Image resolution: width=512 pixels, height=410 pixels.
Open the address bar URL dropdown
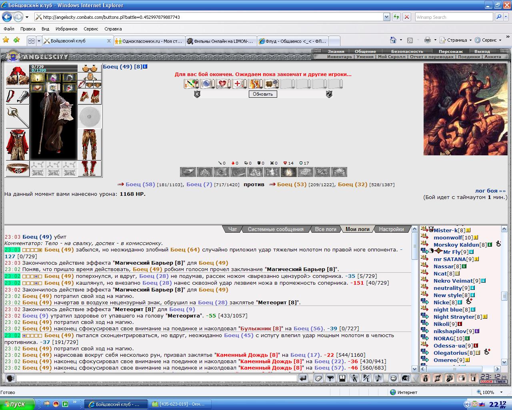pyautogui.click(x=386, y=17)
